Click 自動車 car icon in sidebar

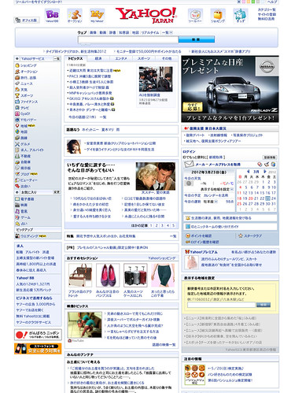(17, 162)
